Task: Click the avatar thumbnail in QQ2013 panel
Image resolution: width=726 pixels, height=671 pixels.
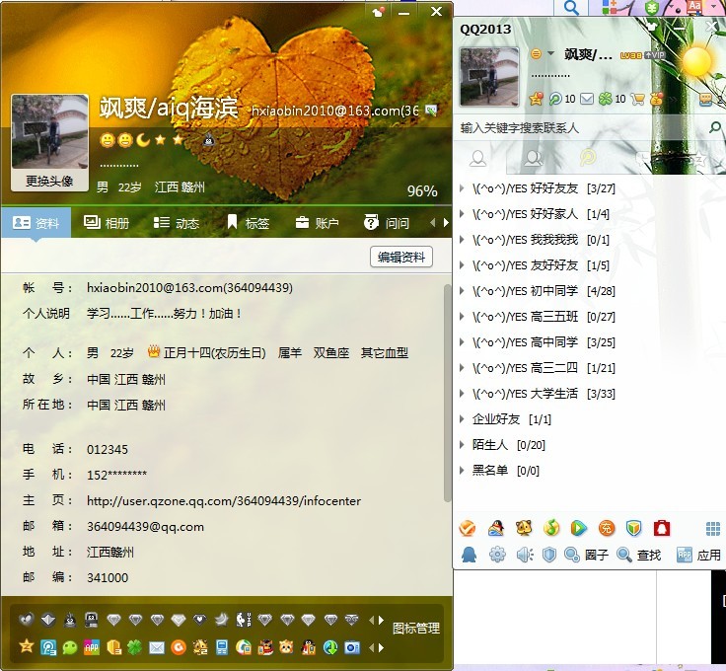Action: [x=489, y=77]
